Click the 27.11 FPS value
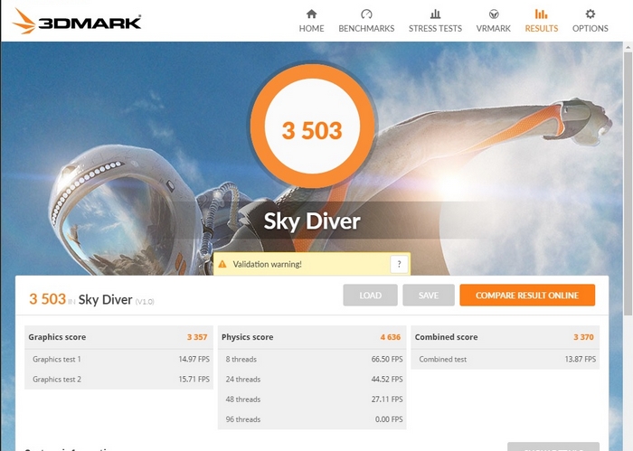633x451 pixels. 387,399
